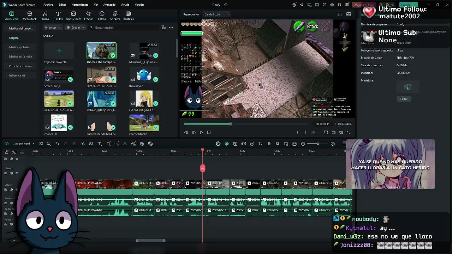
Task: Open the stock media tab
Action: pos(30,16)
